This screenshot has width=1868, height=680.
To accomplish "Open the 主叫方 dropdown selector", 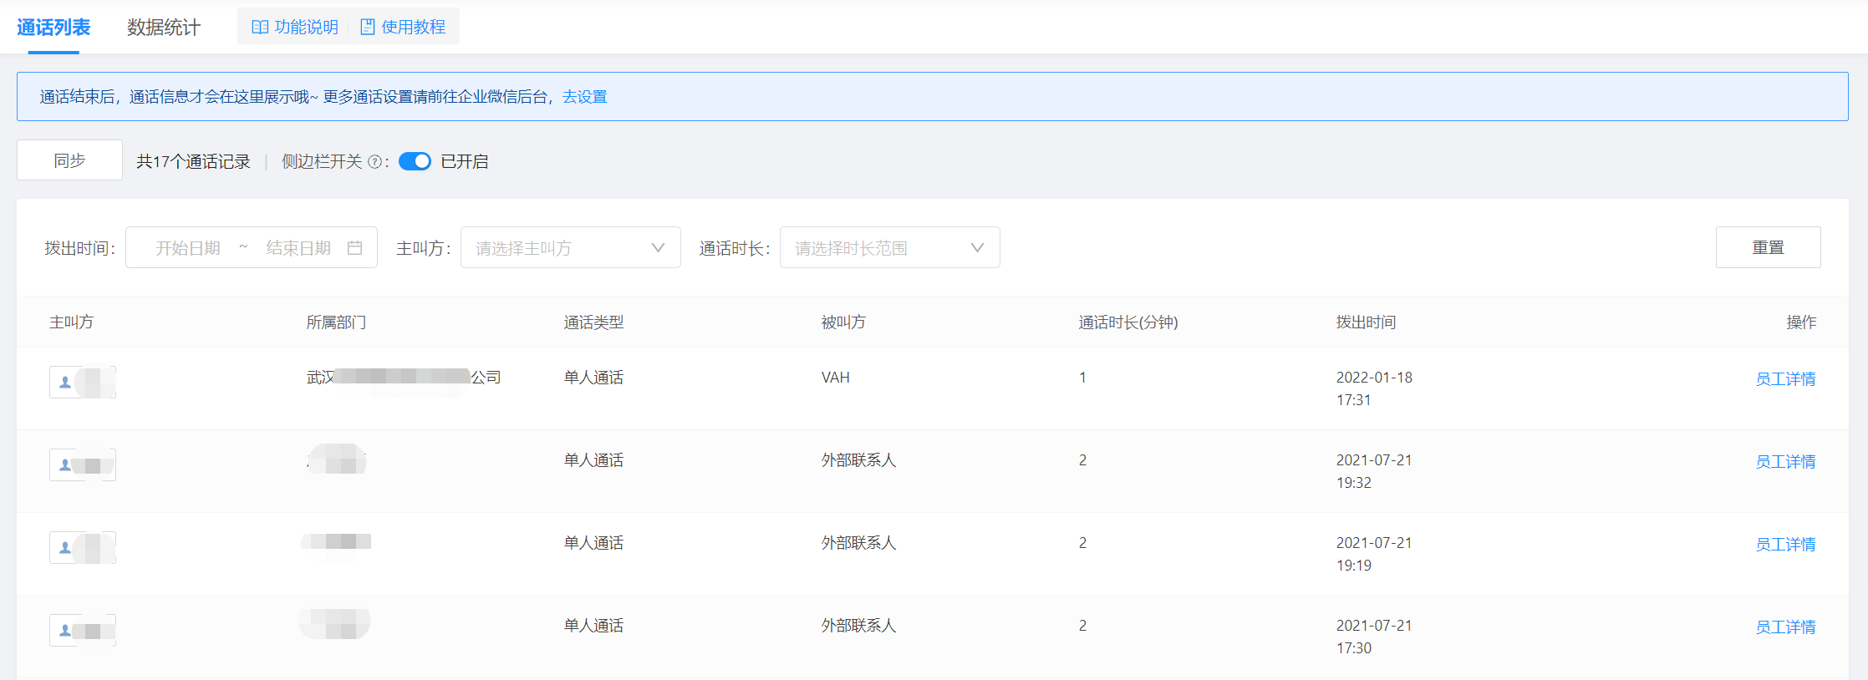I will pyautogui.click(x=570, y=248).
